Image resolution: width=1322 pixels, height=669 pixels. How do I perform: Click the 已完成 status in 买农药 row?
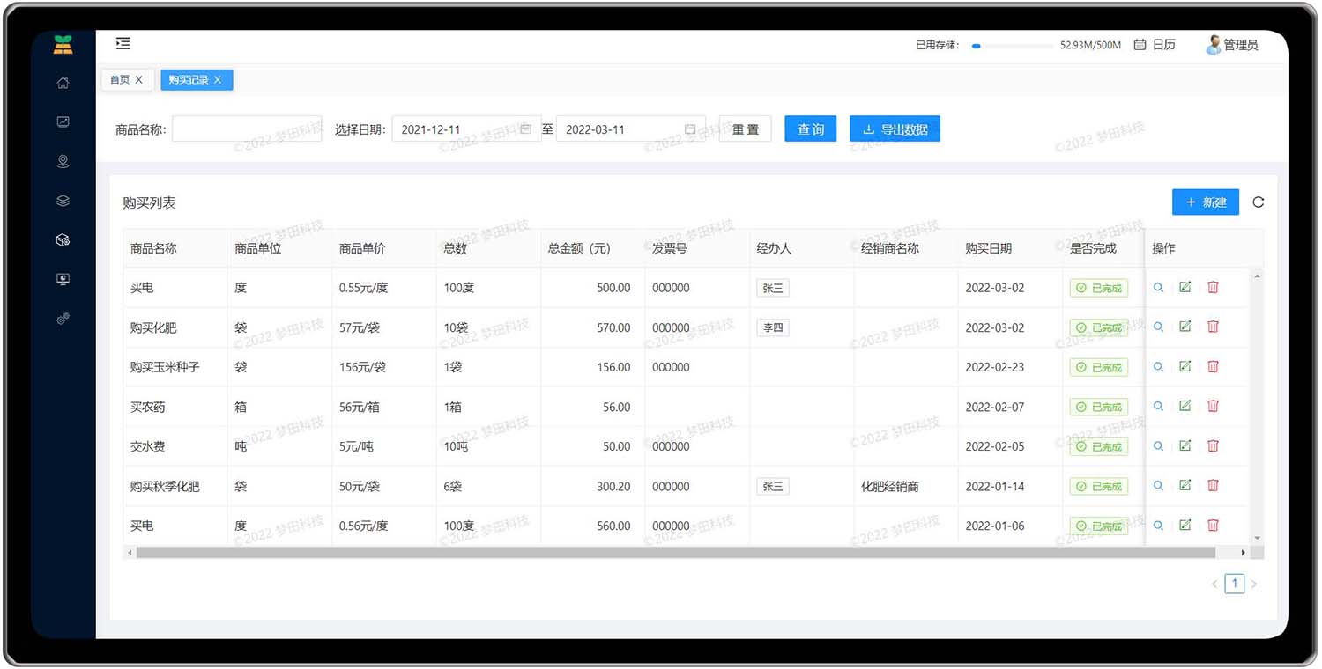tap(1099, 407)
